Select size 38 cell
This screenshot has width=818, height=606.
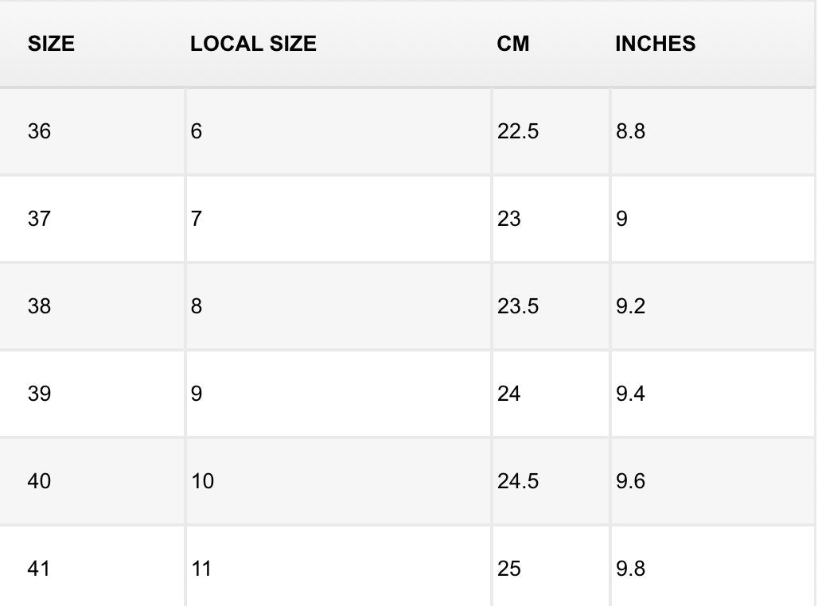(x=39, y=306)
